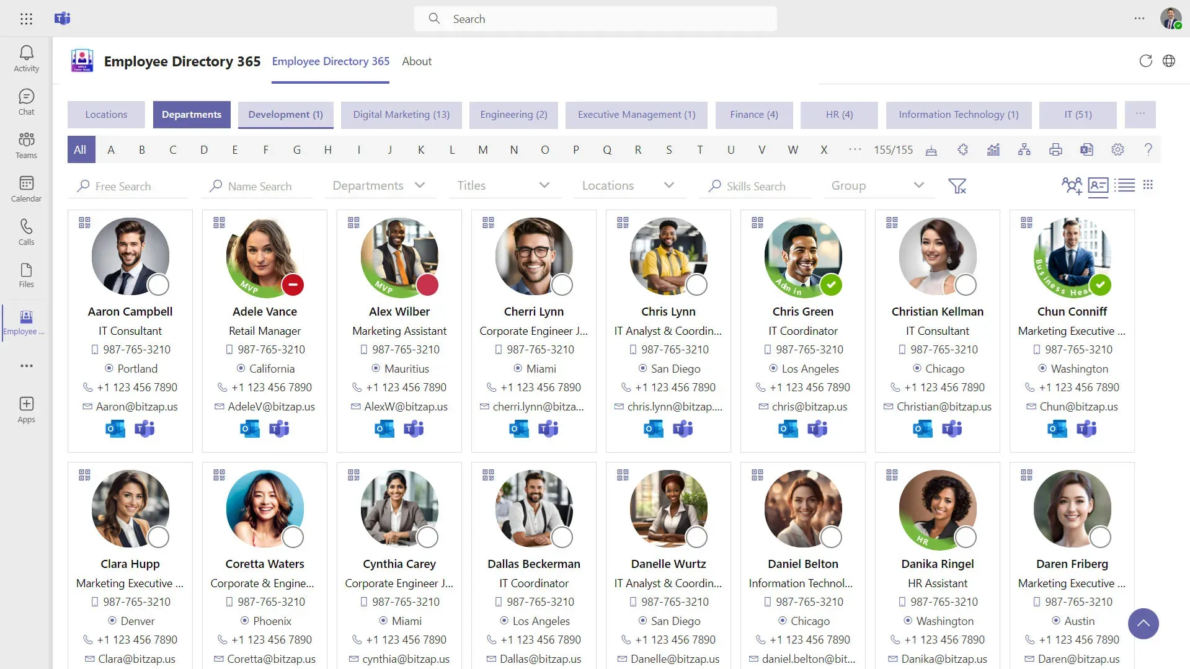Open Employee Directory 365 settings gear
The image size is (1190, 669).
point(1117,149)
